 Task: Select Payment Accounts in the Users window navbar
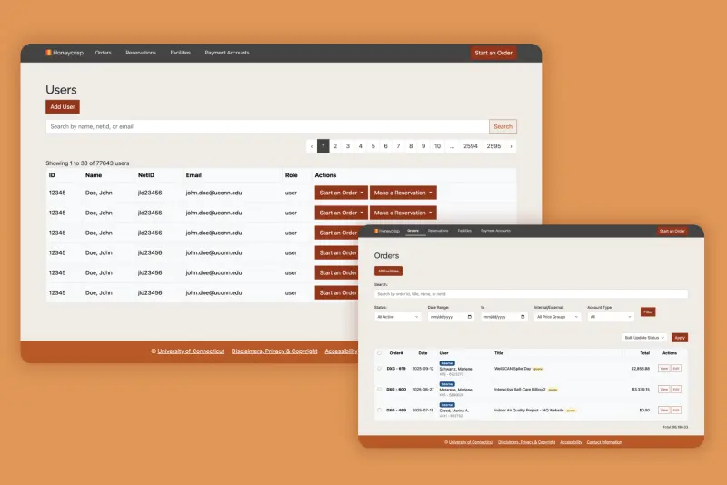tap(226, 53)
